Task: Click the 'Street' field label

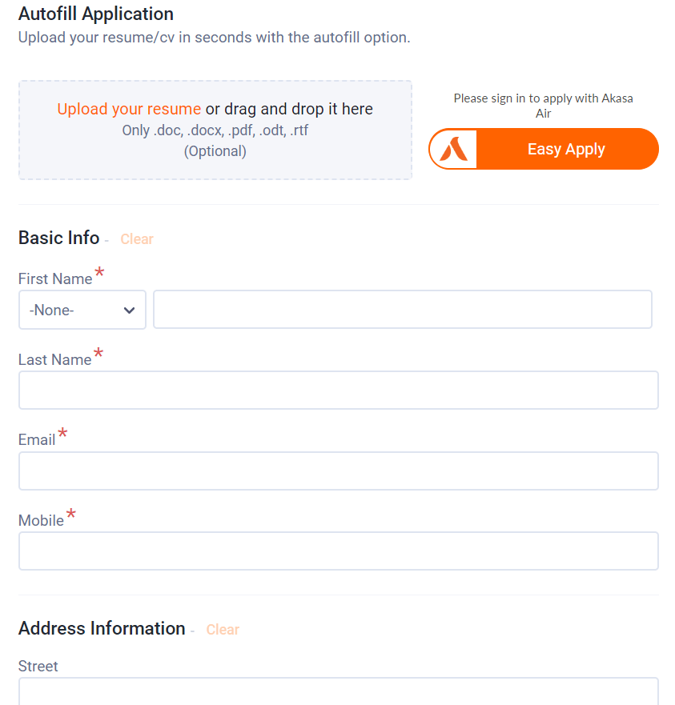Action: coord(38,667)
